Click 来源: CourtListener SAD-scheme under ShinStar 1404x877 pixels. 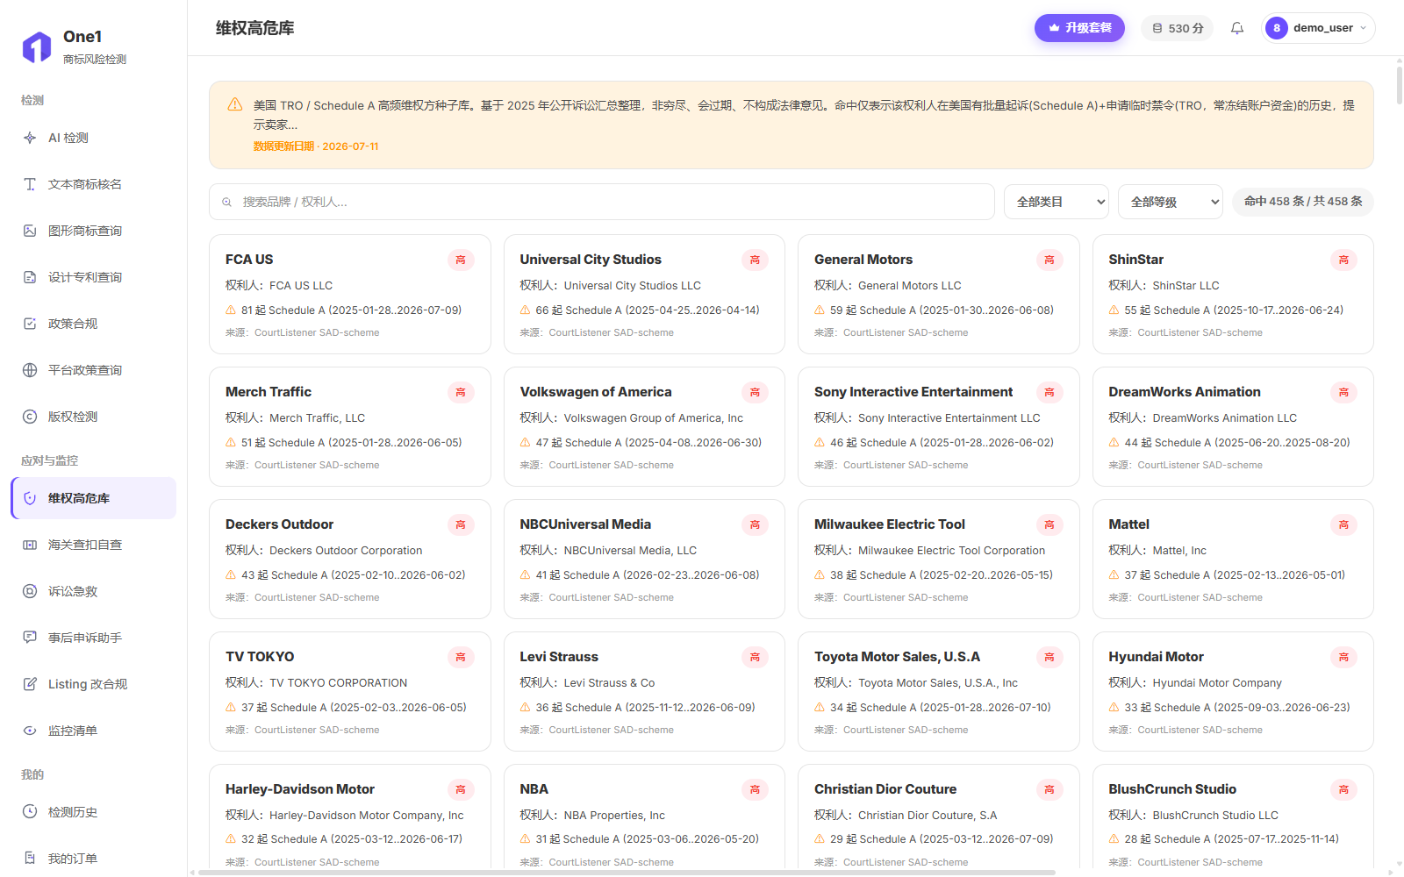1186,333
